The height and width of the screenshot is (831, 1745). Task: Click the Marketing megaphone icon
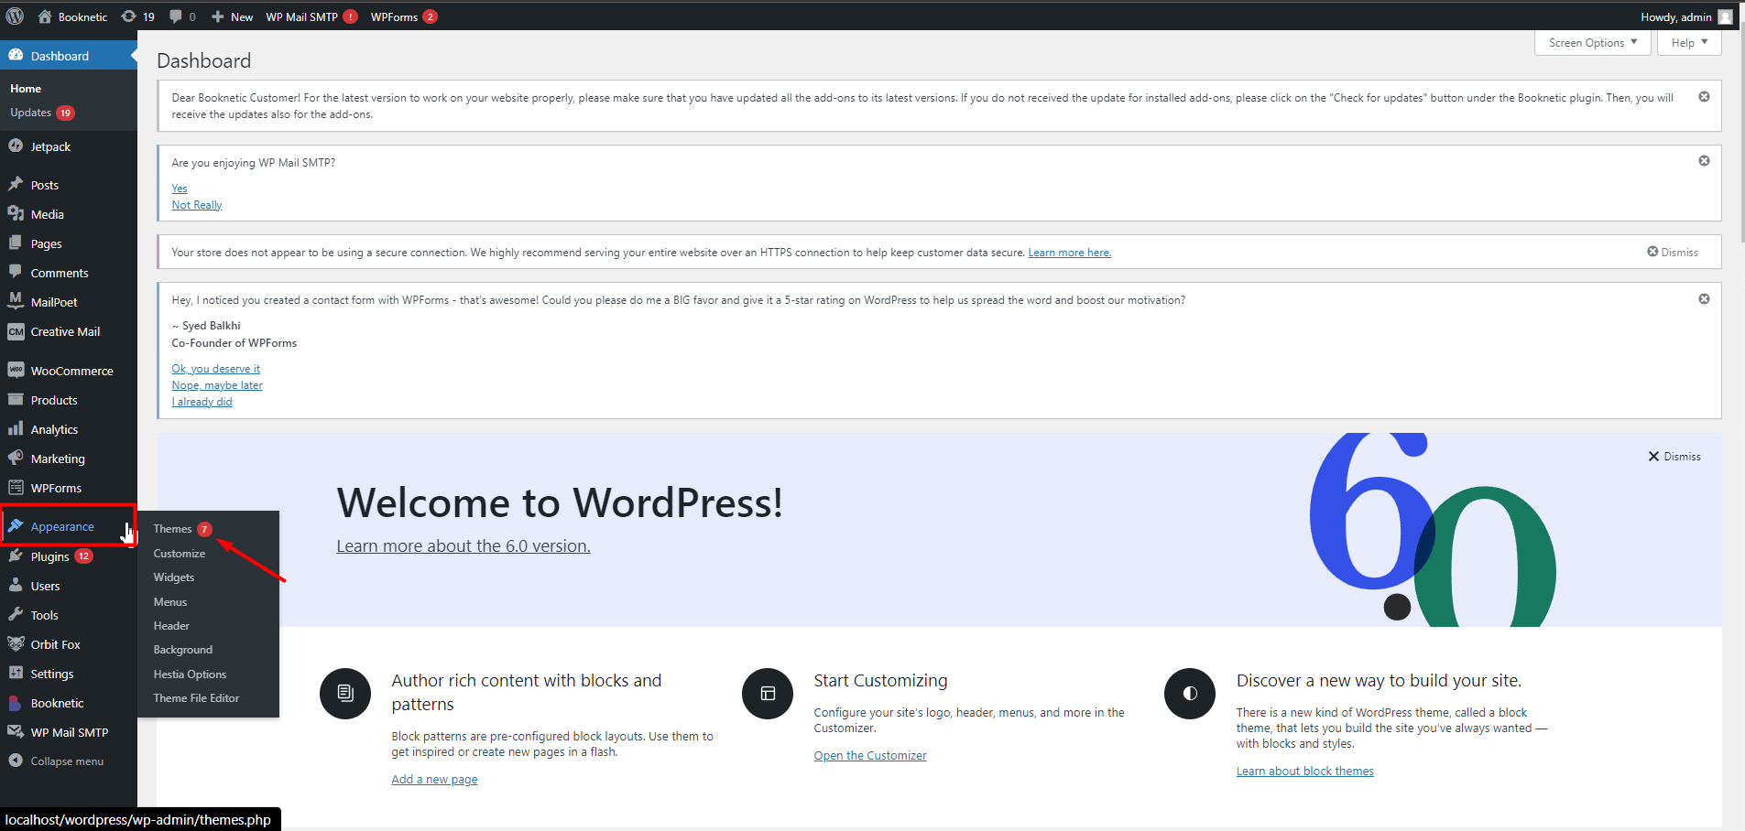pos(16,458)
